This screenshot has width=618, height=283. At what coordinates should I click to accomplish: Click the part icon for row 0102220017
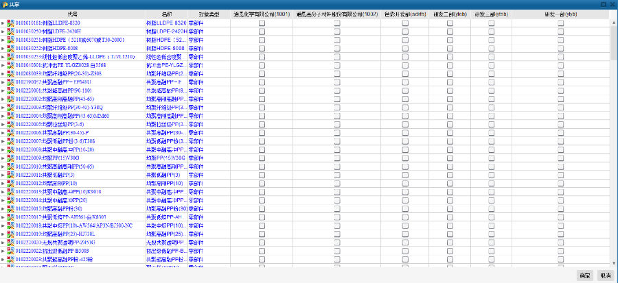coord(10,217)
